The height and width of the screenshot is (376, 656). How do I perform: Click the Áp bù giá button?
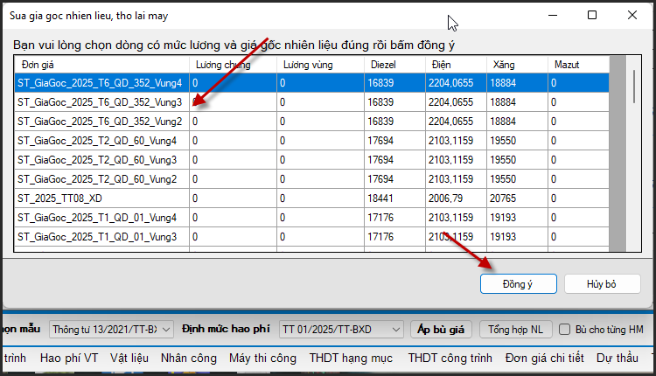[441, 330]
